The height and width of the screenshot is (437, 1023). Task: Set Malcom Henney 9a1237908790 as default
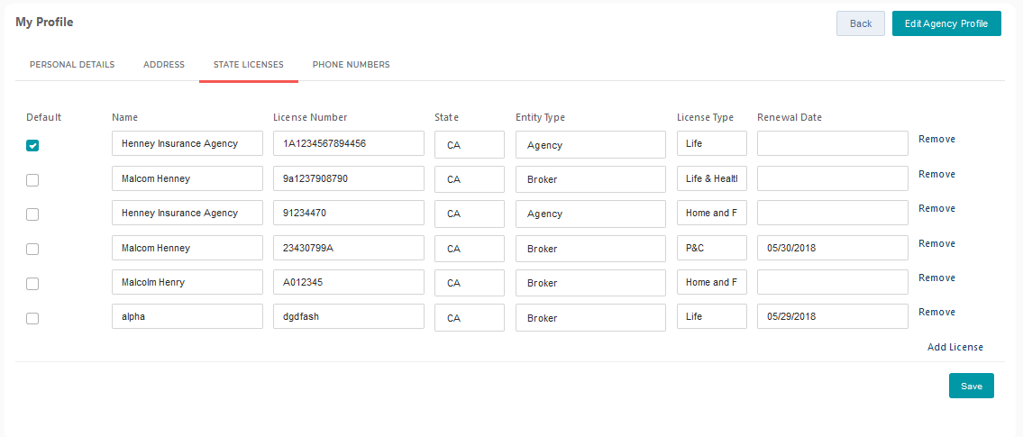pos(32,180)
